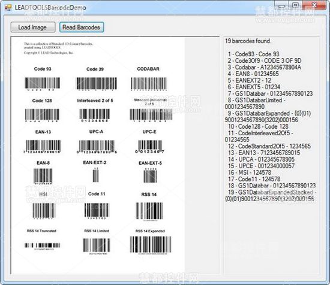Click result '15 - UPCE - 001234000057'
This screenshot has height=285, width=330.
[261, 166]
